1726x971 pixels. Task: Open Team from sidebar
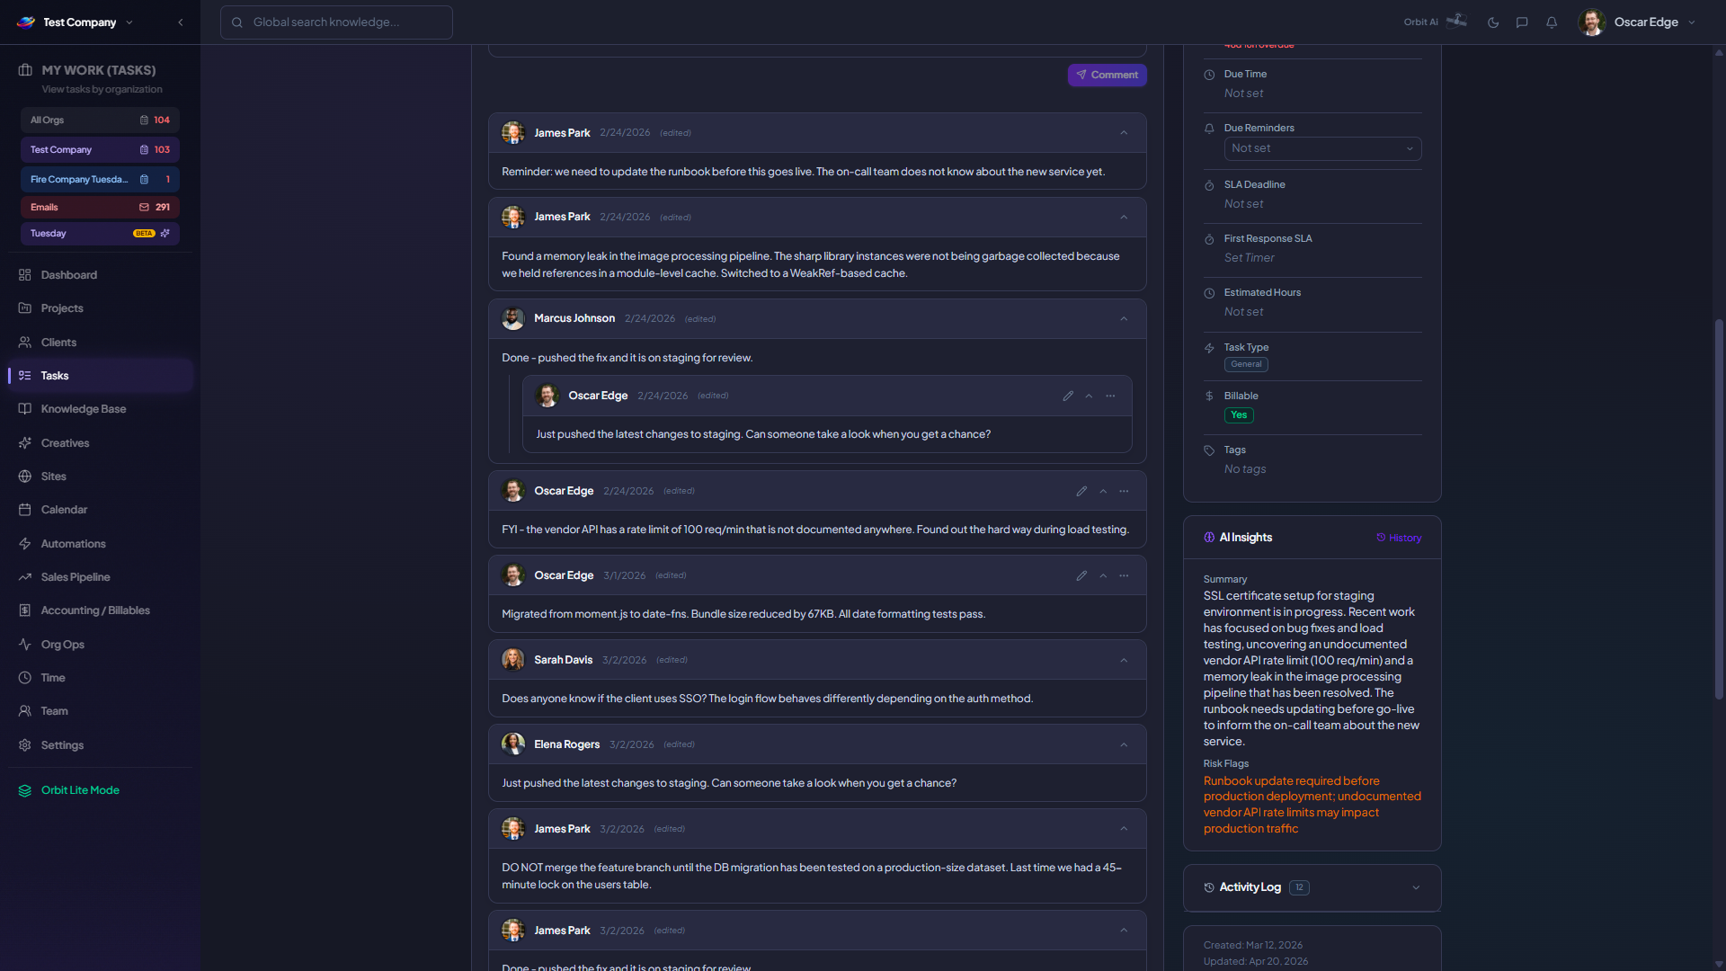pos(100,711)
